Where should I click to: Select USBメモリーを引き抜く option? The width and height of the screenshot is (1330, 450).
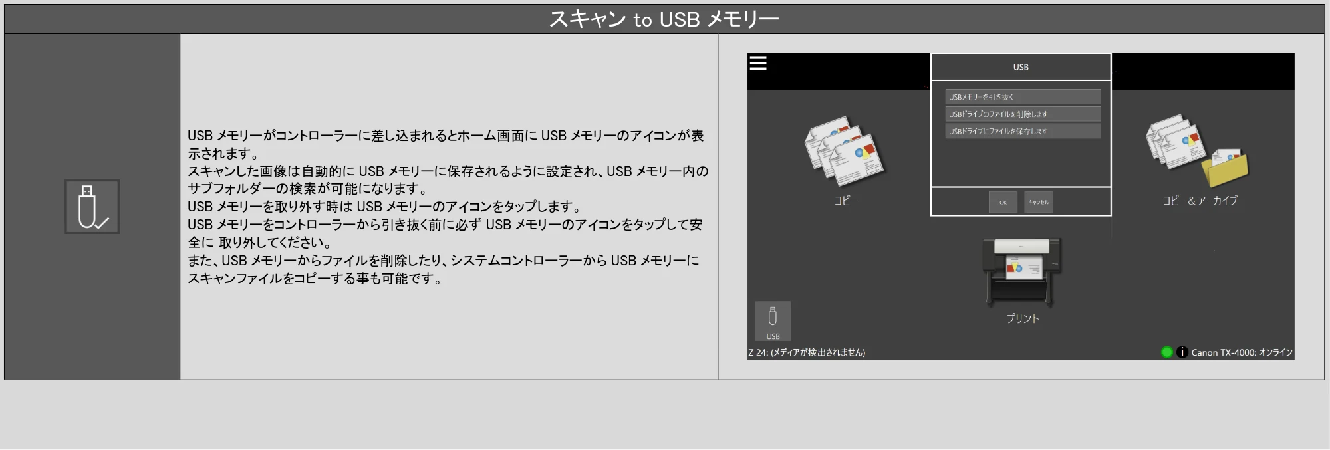(x=1023, y=97)
